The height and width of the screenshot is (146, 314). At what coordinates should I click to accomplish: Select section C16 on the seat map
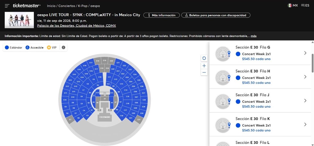[127, 103]
